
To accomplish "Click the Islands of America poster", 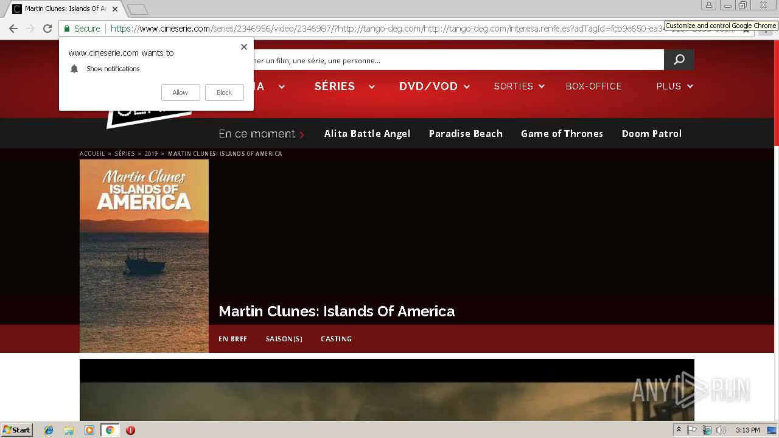I will coord(144,256).
